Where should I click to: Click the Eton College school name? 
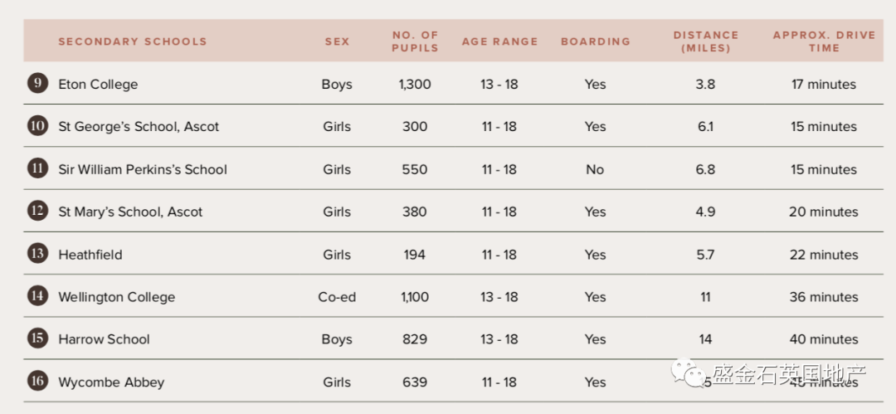point(98,85)
